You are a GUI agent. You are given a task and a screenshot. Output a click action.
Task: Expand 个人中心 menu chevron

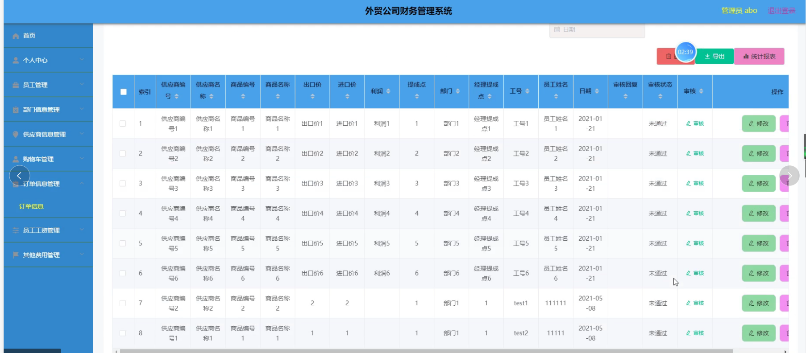tap(82, 60)
